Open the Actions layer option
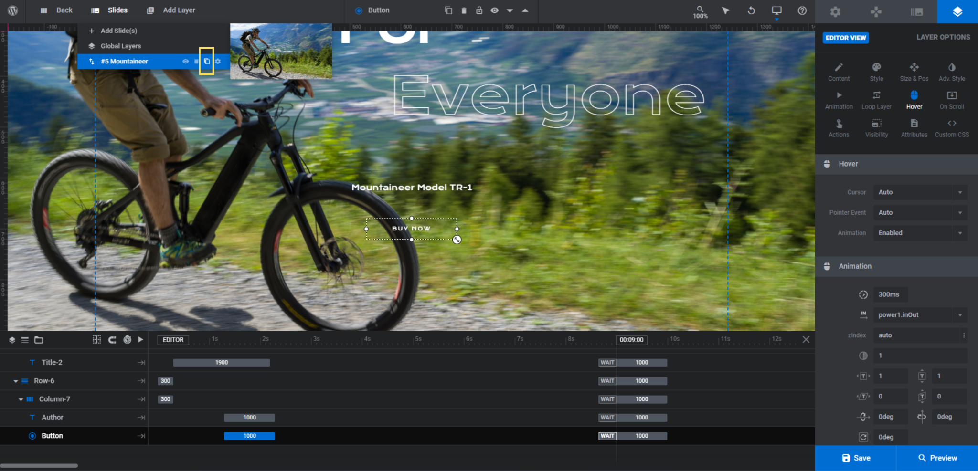Viewport: 978px width, 471px height. pyautogui.click(x=839, y=128)
